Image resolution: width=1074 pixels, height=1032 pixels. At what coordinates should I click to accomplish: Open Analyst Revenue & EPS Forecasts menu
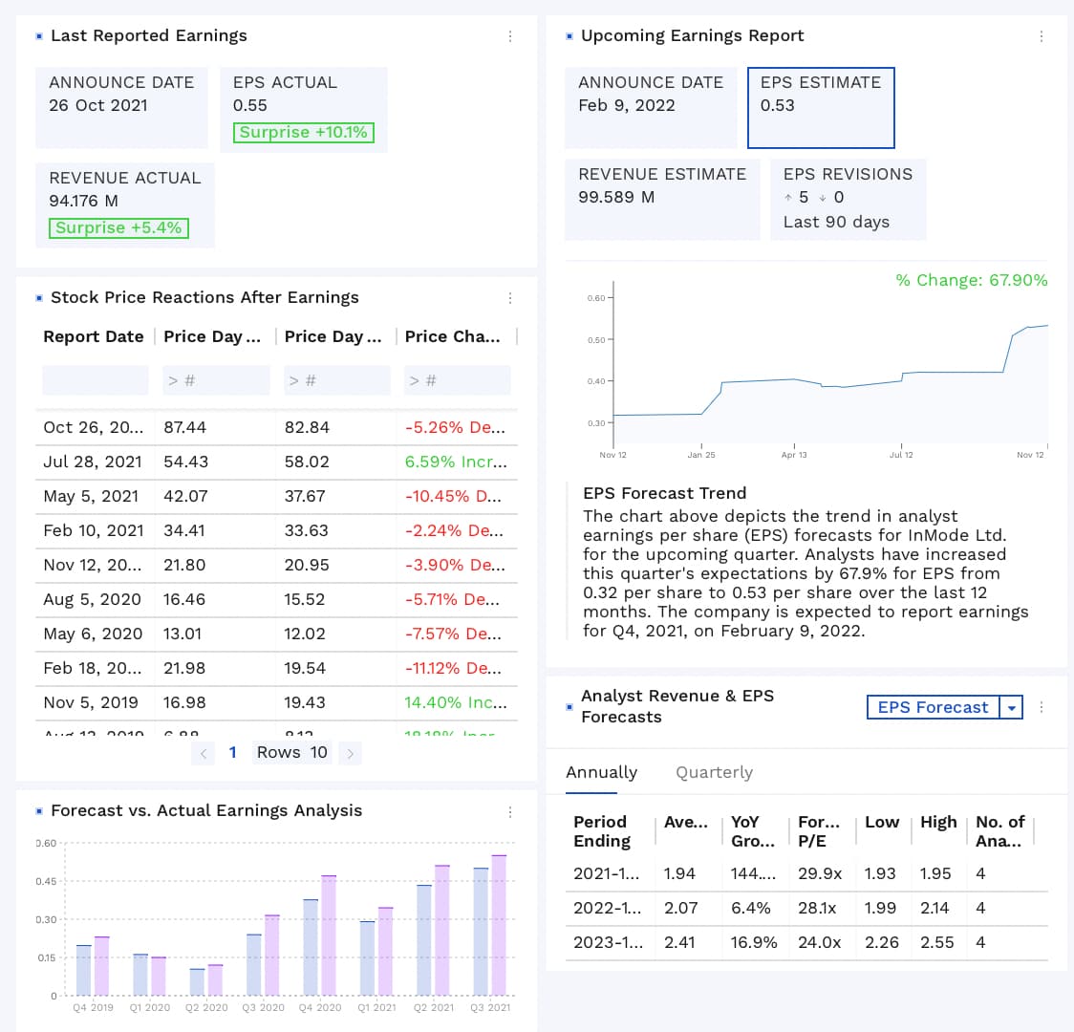click(1041, 707)
